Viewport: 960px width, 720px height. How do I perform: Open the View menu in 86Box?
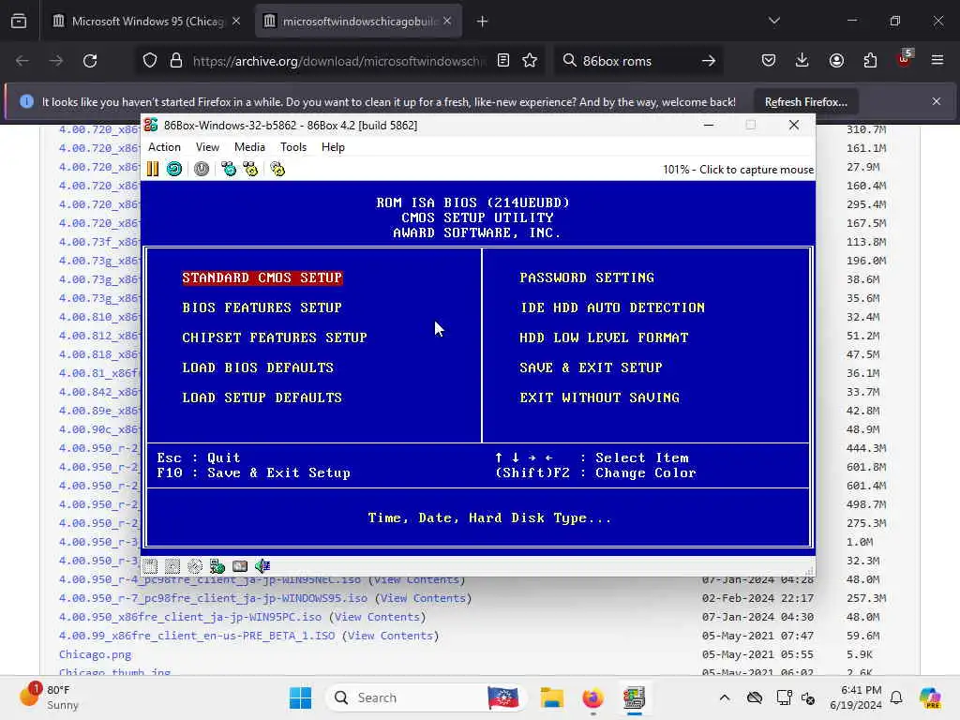tap(207, 147)
